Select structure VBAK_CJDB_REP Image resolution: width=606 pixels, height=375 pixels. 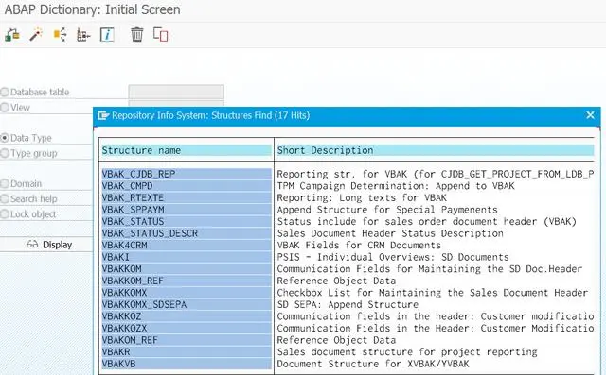(187, 174)
